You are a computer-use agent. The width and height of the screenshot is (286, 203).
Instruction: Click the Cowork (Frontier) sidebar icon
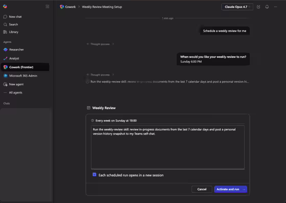[x=6, y=67]
